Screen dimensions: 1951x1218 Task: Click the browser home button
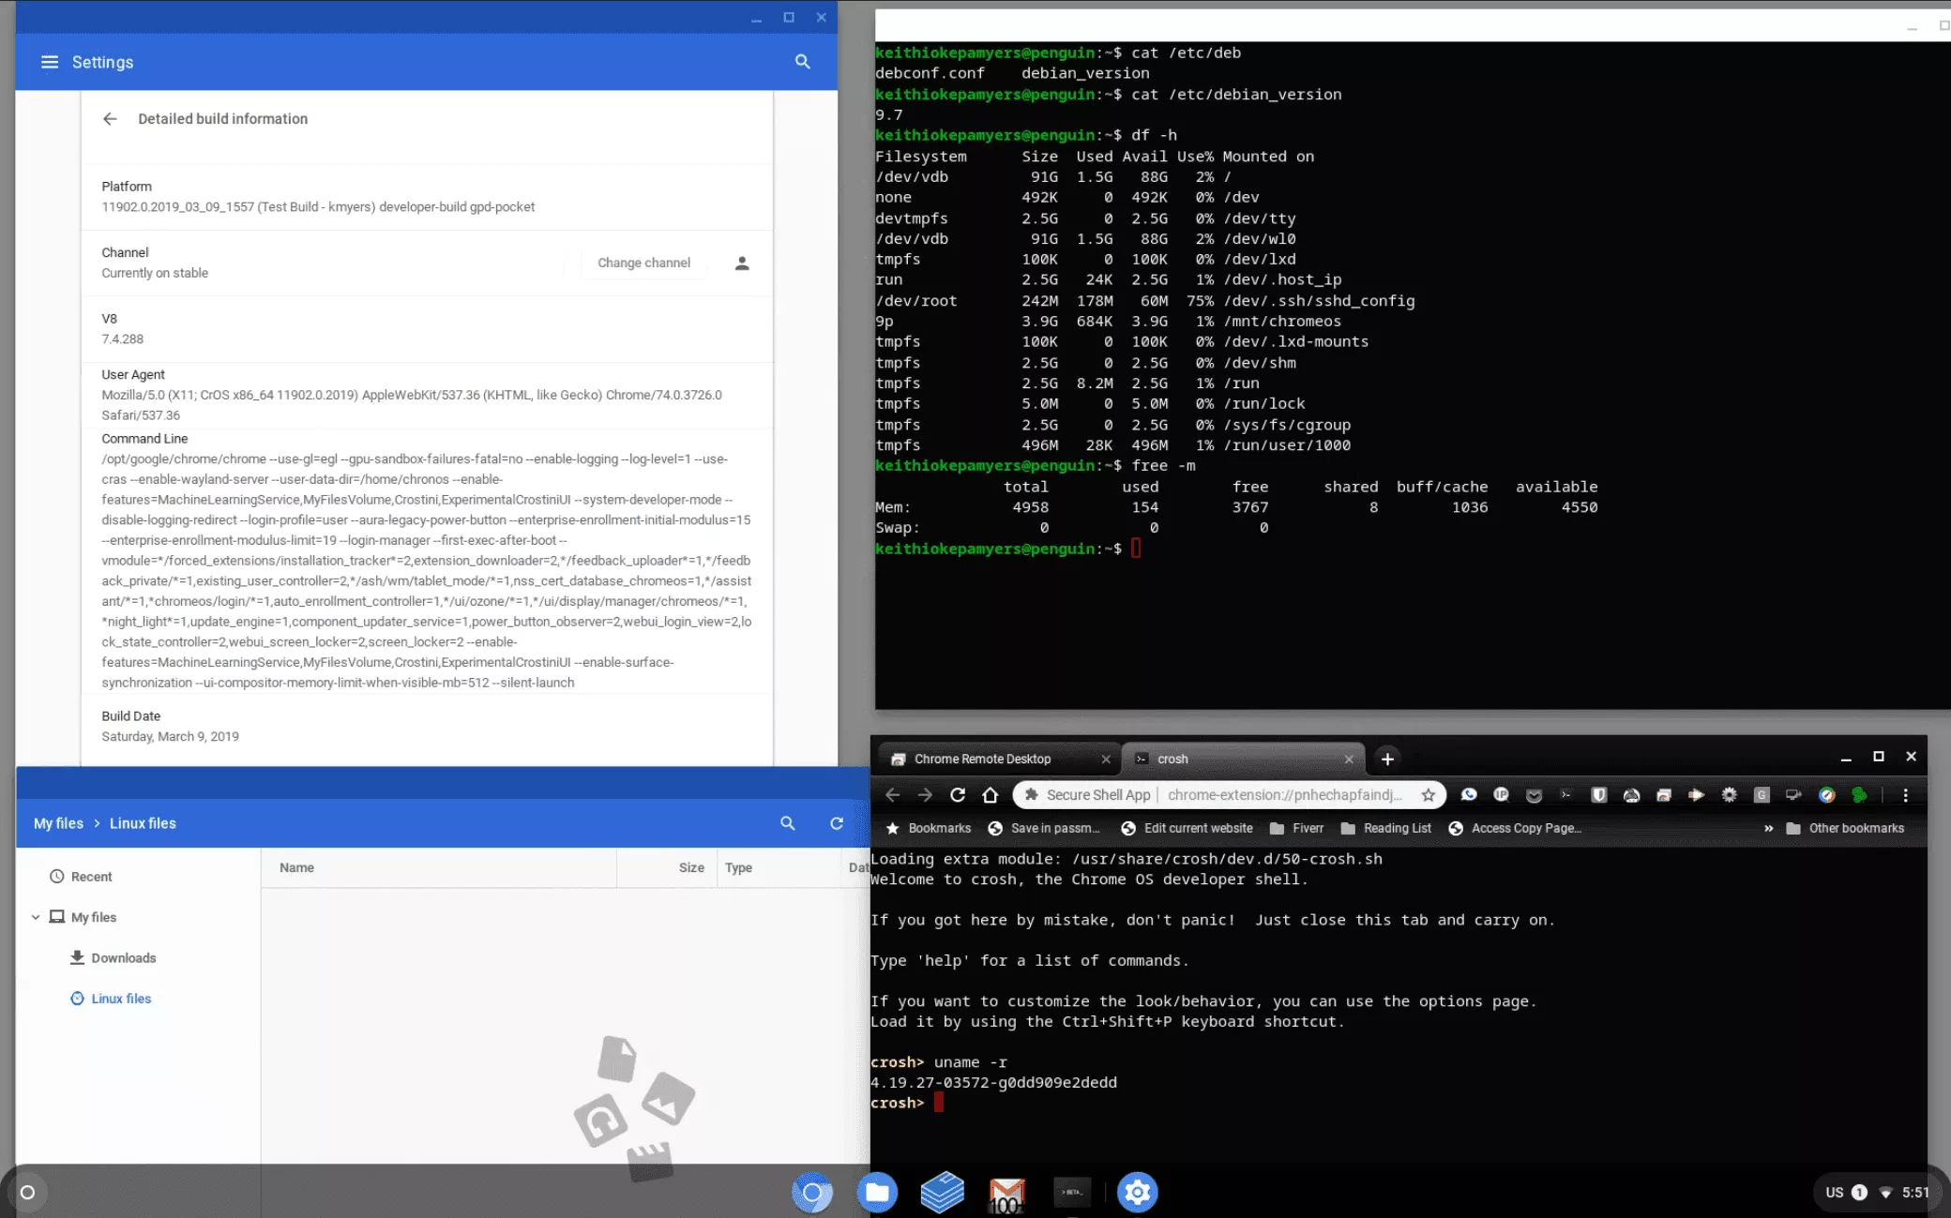pos(990,795)
